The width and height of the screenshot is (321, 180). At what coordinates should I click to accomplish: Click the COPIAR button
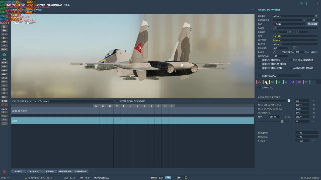tap(34, 171)
